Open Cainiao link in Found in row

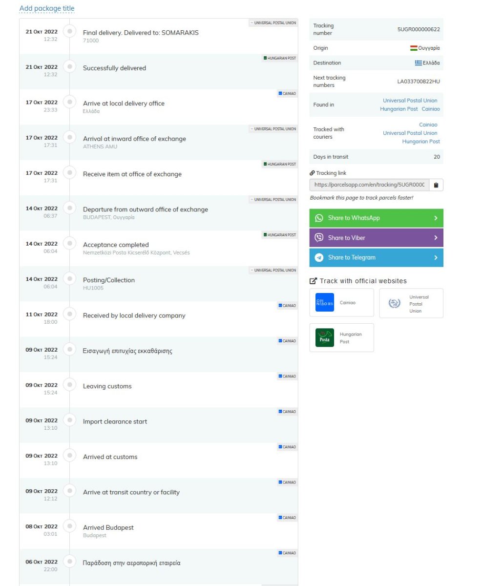pyautogui.click(x=431, y=109)
